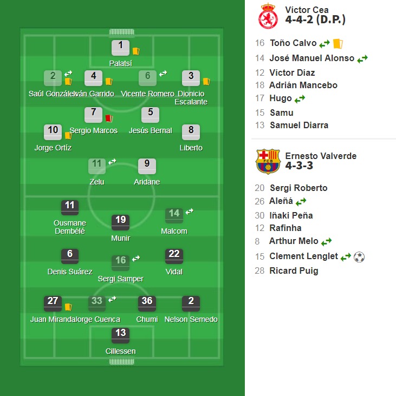Click Liberto's number 8 shirt

191,132
